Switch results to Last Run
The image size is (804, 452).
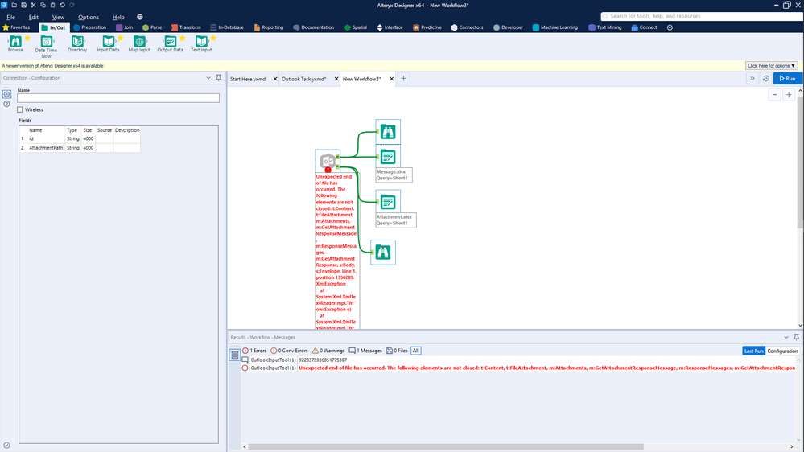(754, 351)
